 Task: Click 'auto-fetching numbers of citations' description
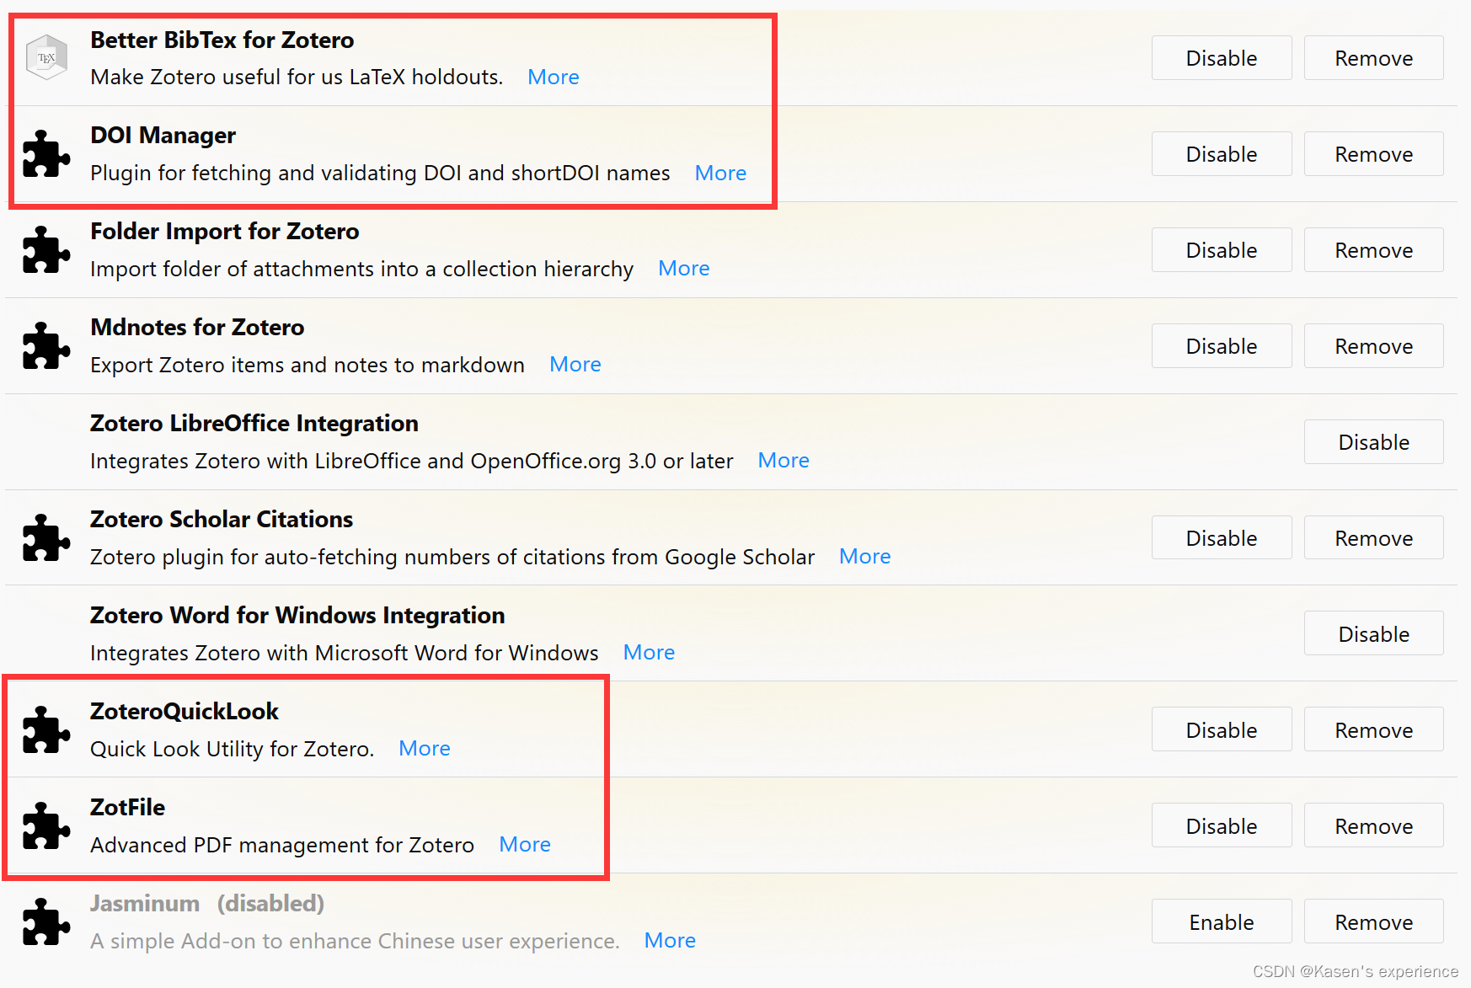tap(452, 557)
